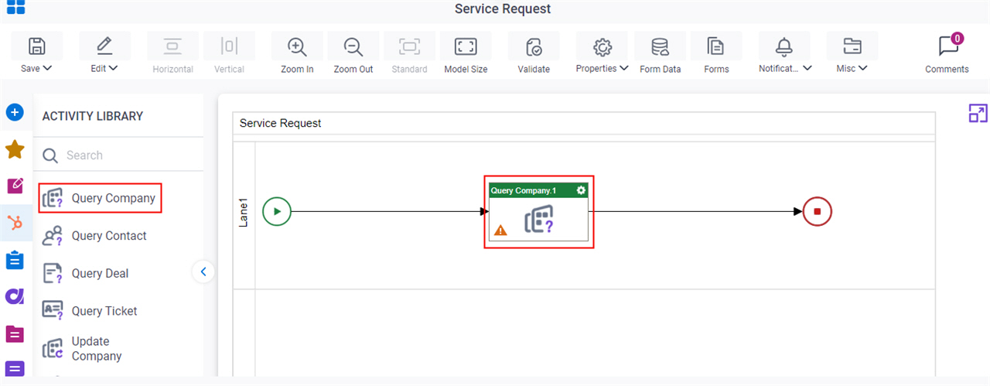The height and width of the screenshot is (386, 990).
Task: Select the HubSpot sidebar tab
Action: tap(15, 223)
